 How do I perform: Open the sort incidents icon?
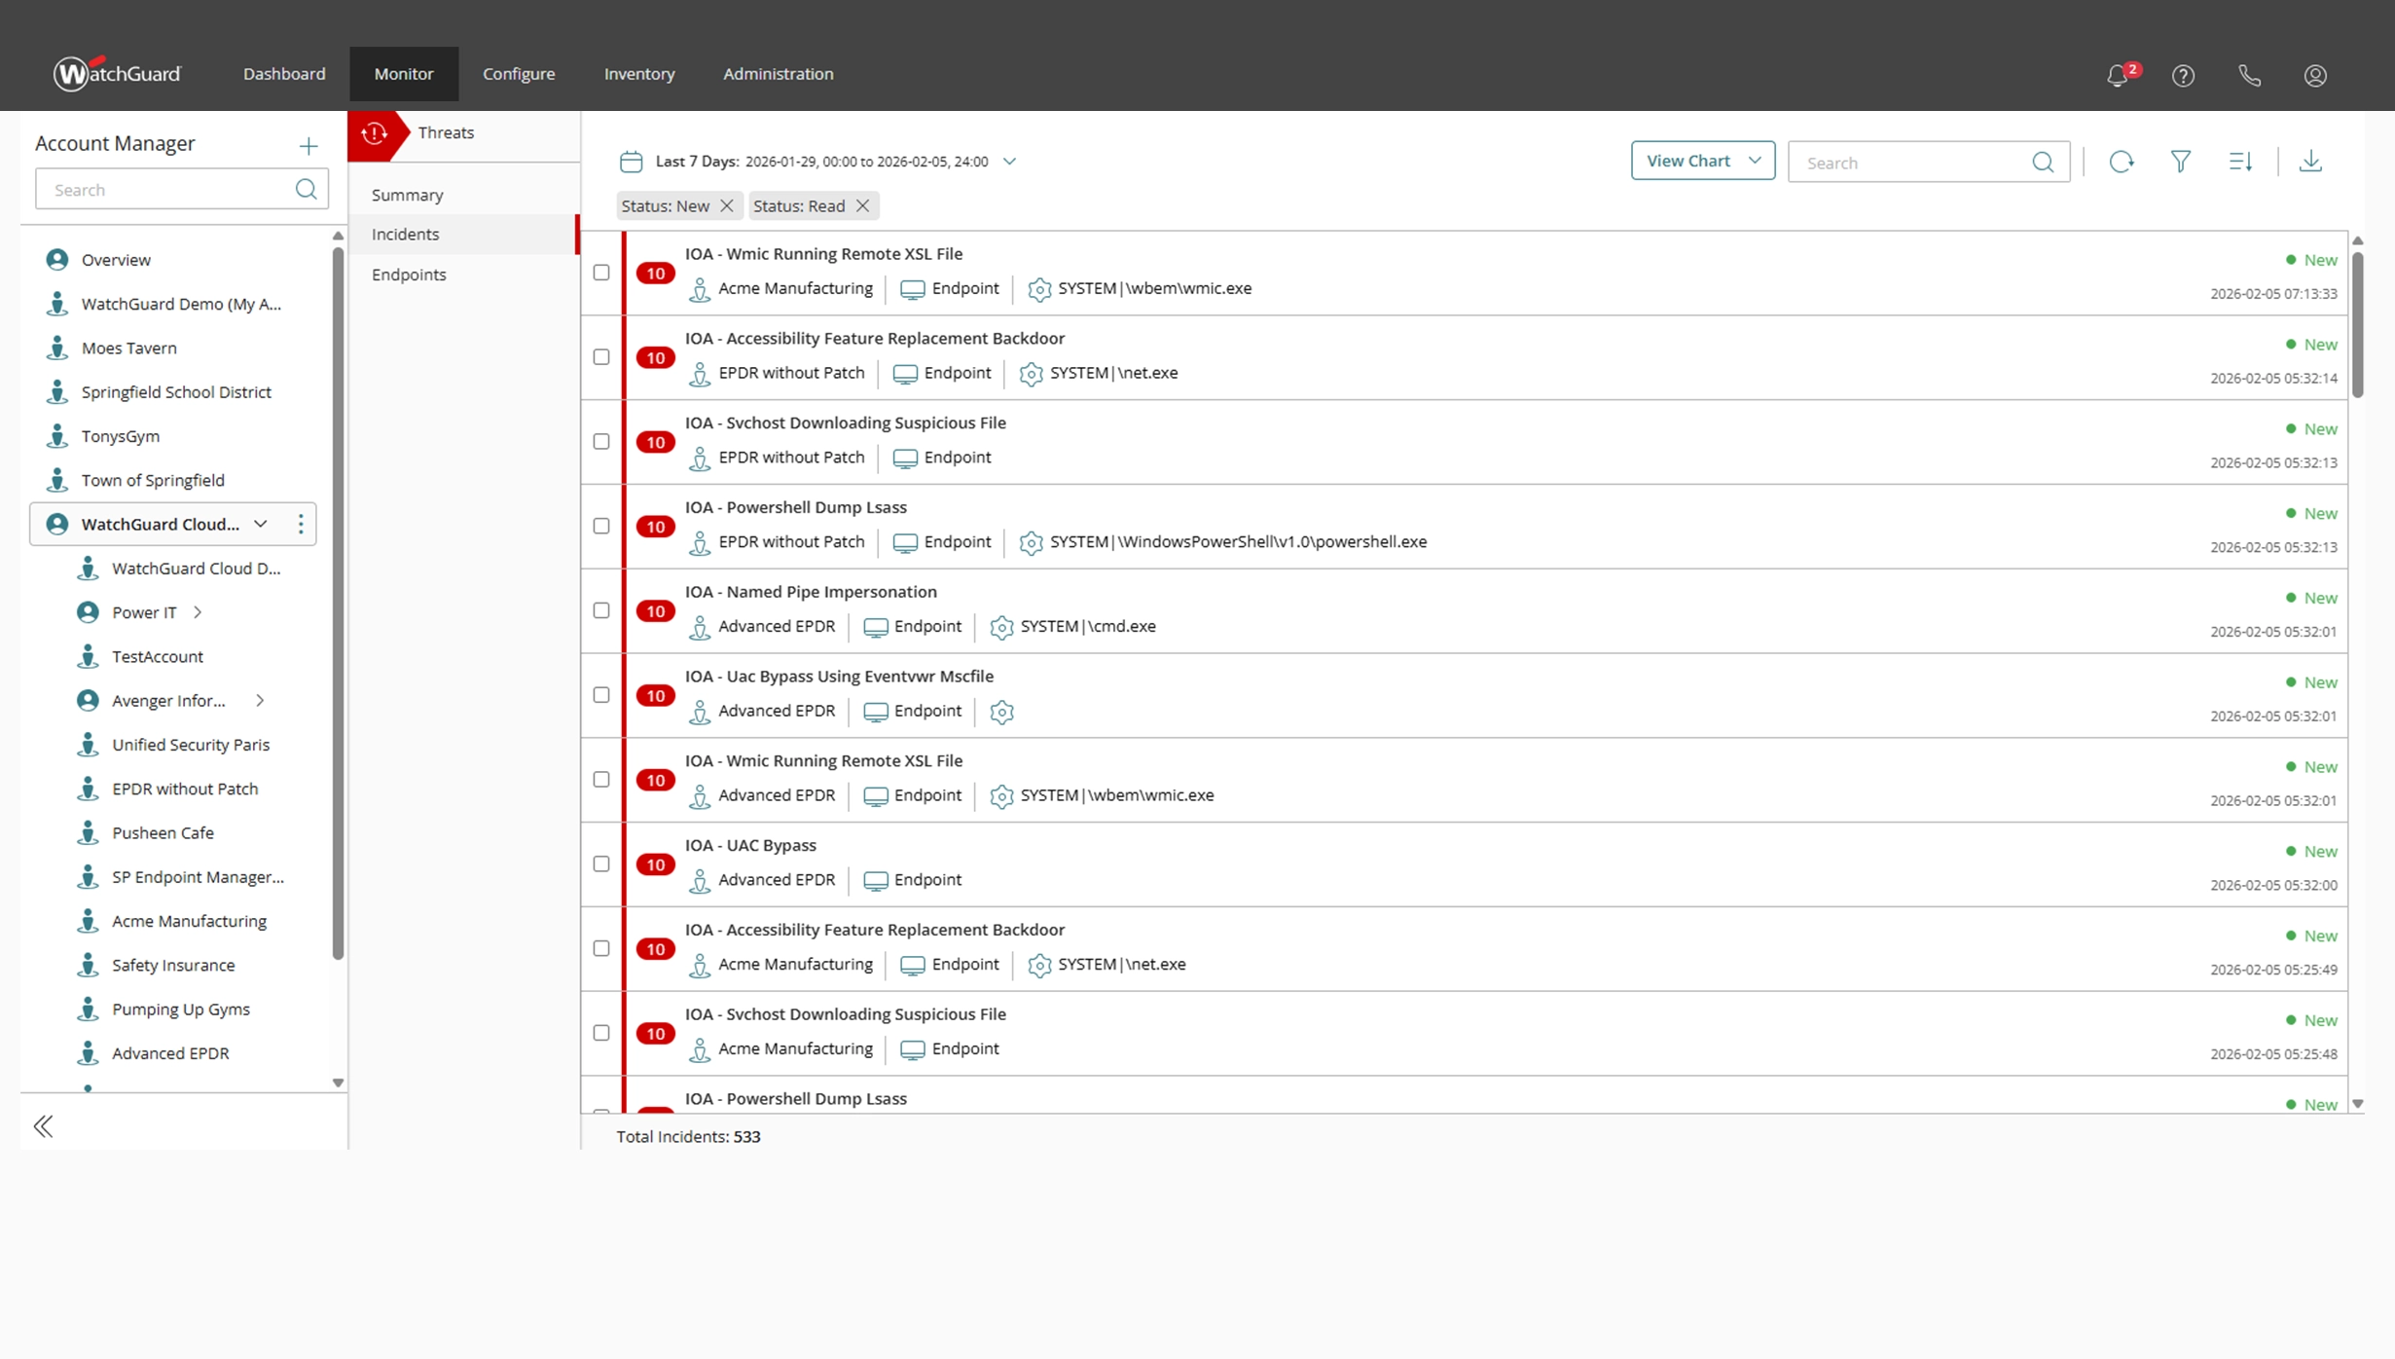pyautogui.click(x=2240, y=162)
